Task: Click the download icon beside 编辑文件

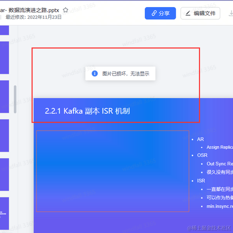Action: [x=231, y=14]
